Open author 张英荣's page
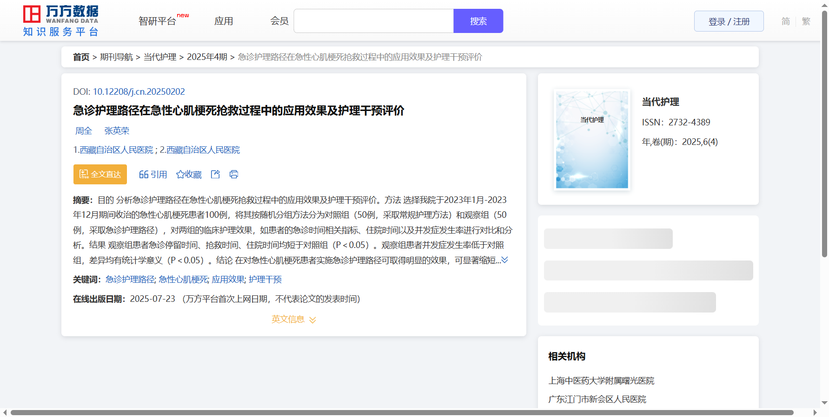 click(117, 131)
